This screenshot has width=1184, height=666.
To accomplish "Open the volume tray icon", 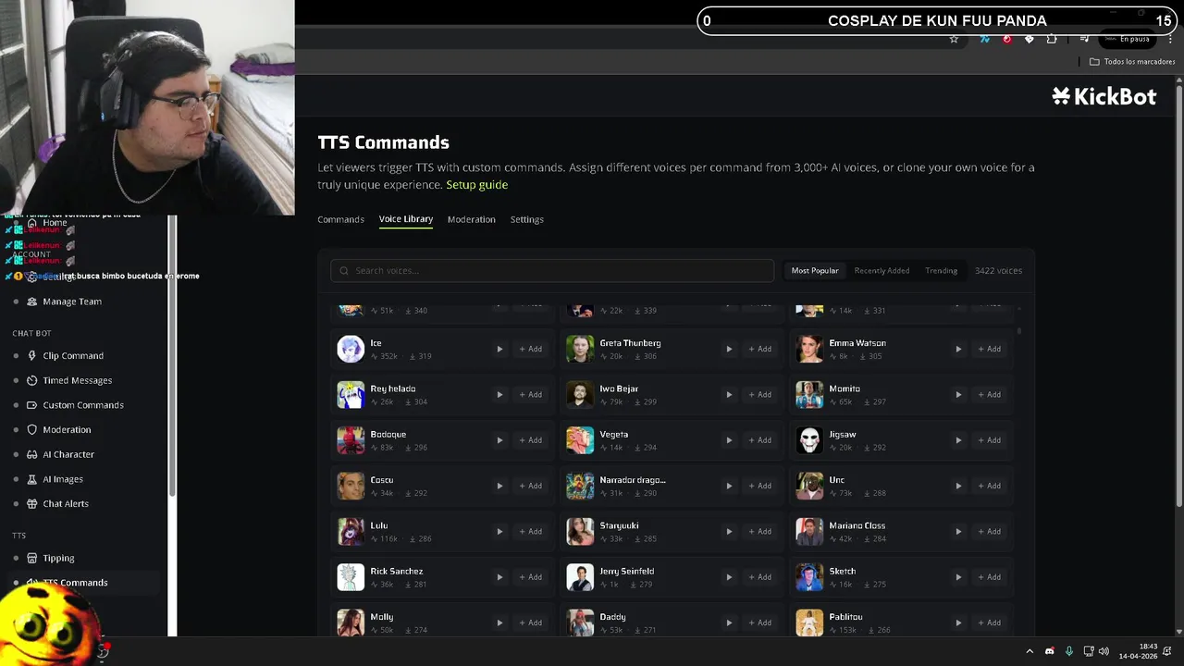I will [x=1104, y=651].
